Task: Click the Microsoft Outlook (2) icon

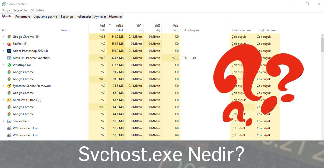Action: tap(9, 100)
